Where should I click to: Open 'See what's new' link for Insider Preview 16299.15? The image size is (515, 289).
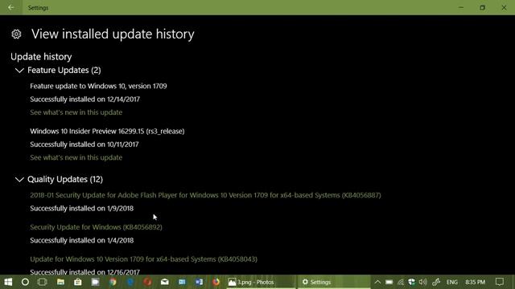(x=76, y=157)
